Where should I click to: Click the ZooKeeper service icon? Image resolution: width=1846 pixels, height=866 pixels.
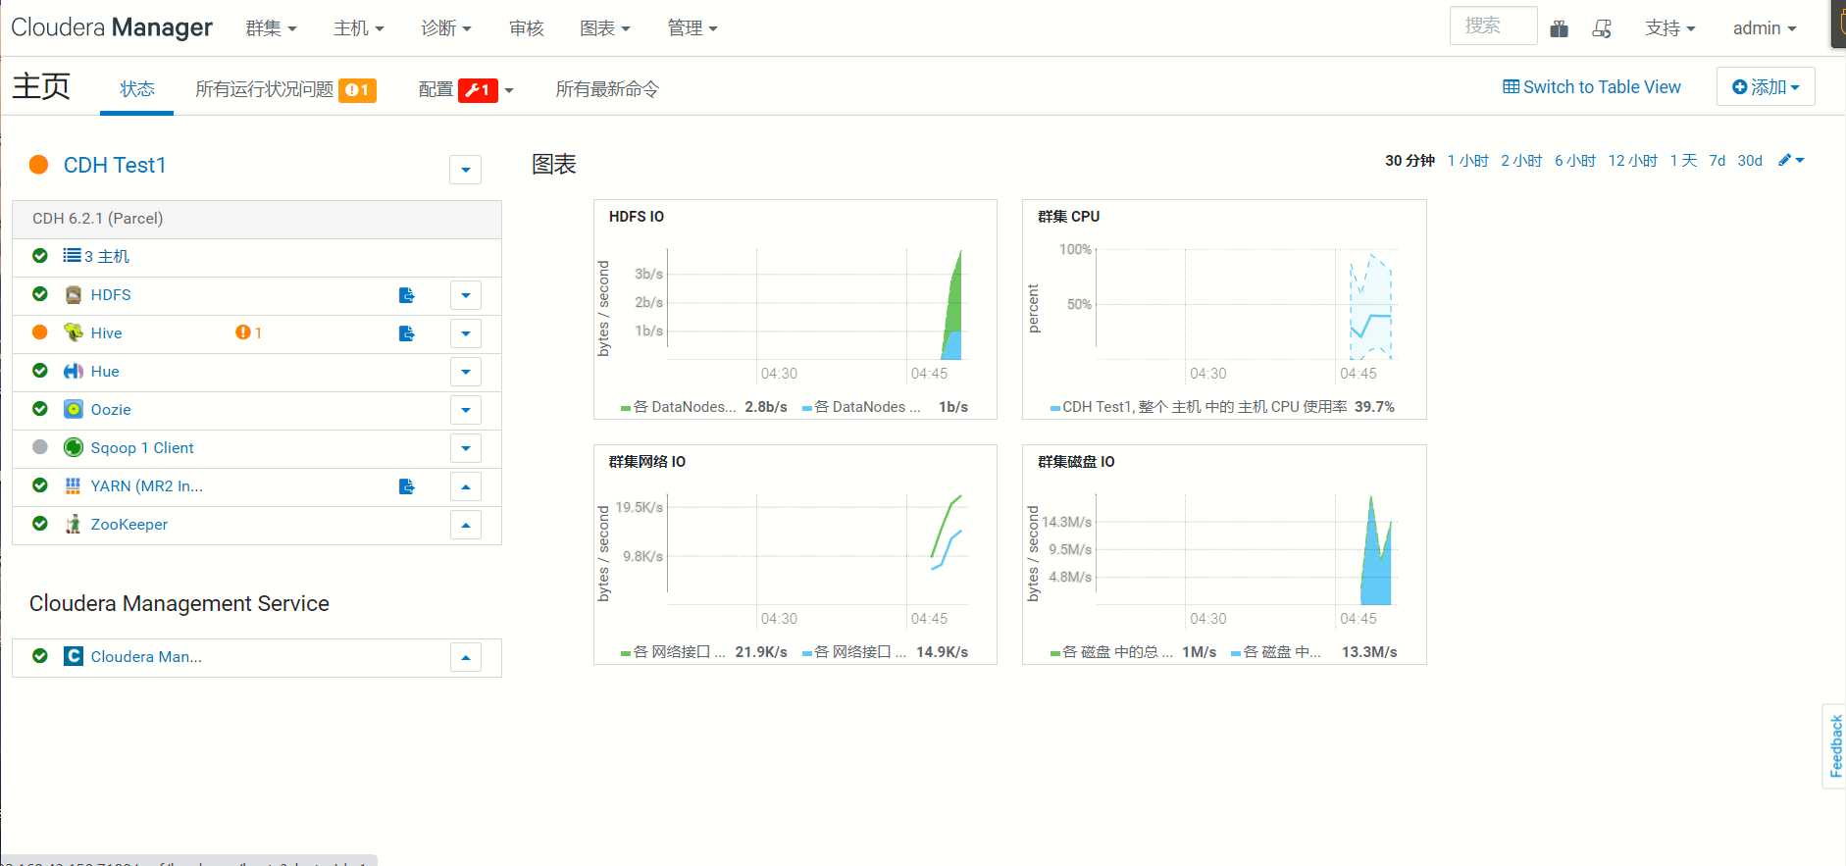pos(73,525)
